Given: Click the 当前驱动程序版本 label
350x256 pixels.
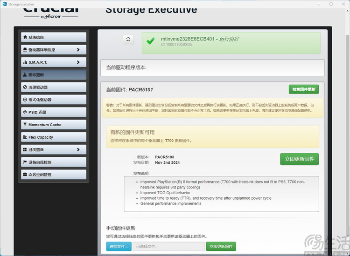Looking at the screenshot, I should click(126, 67).
